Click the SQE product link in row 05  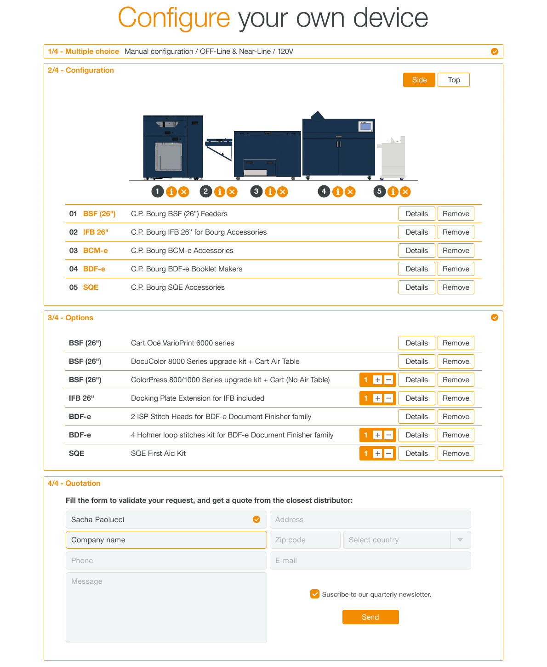91,287
